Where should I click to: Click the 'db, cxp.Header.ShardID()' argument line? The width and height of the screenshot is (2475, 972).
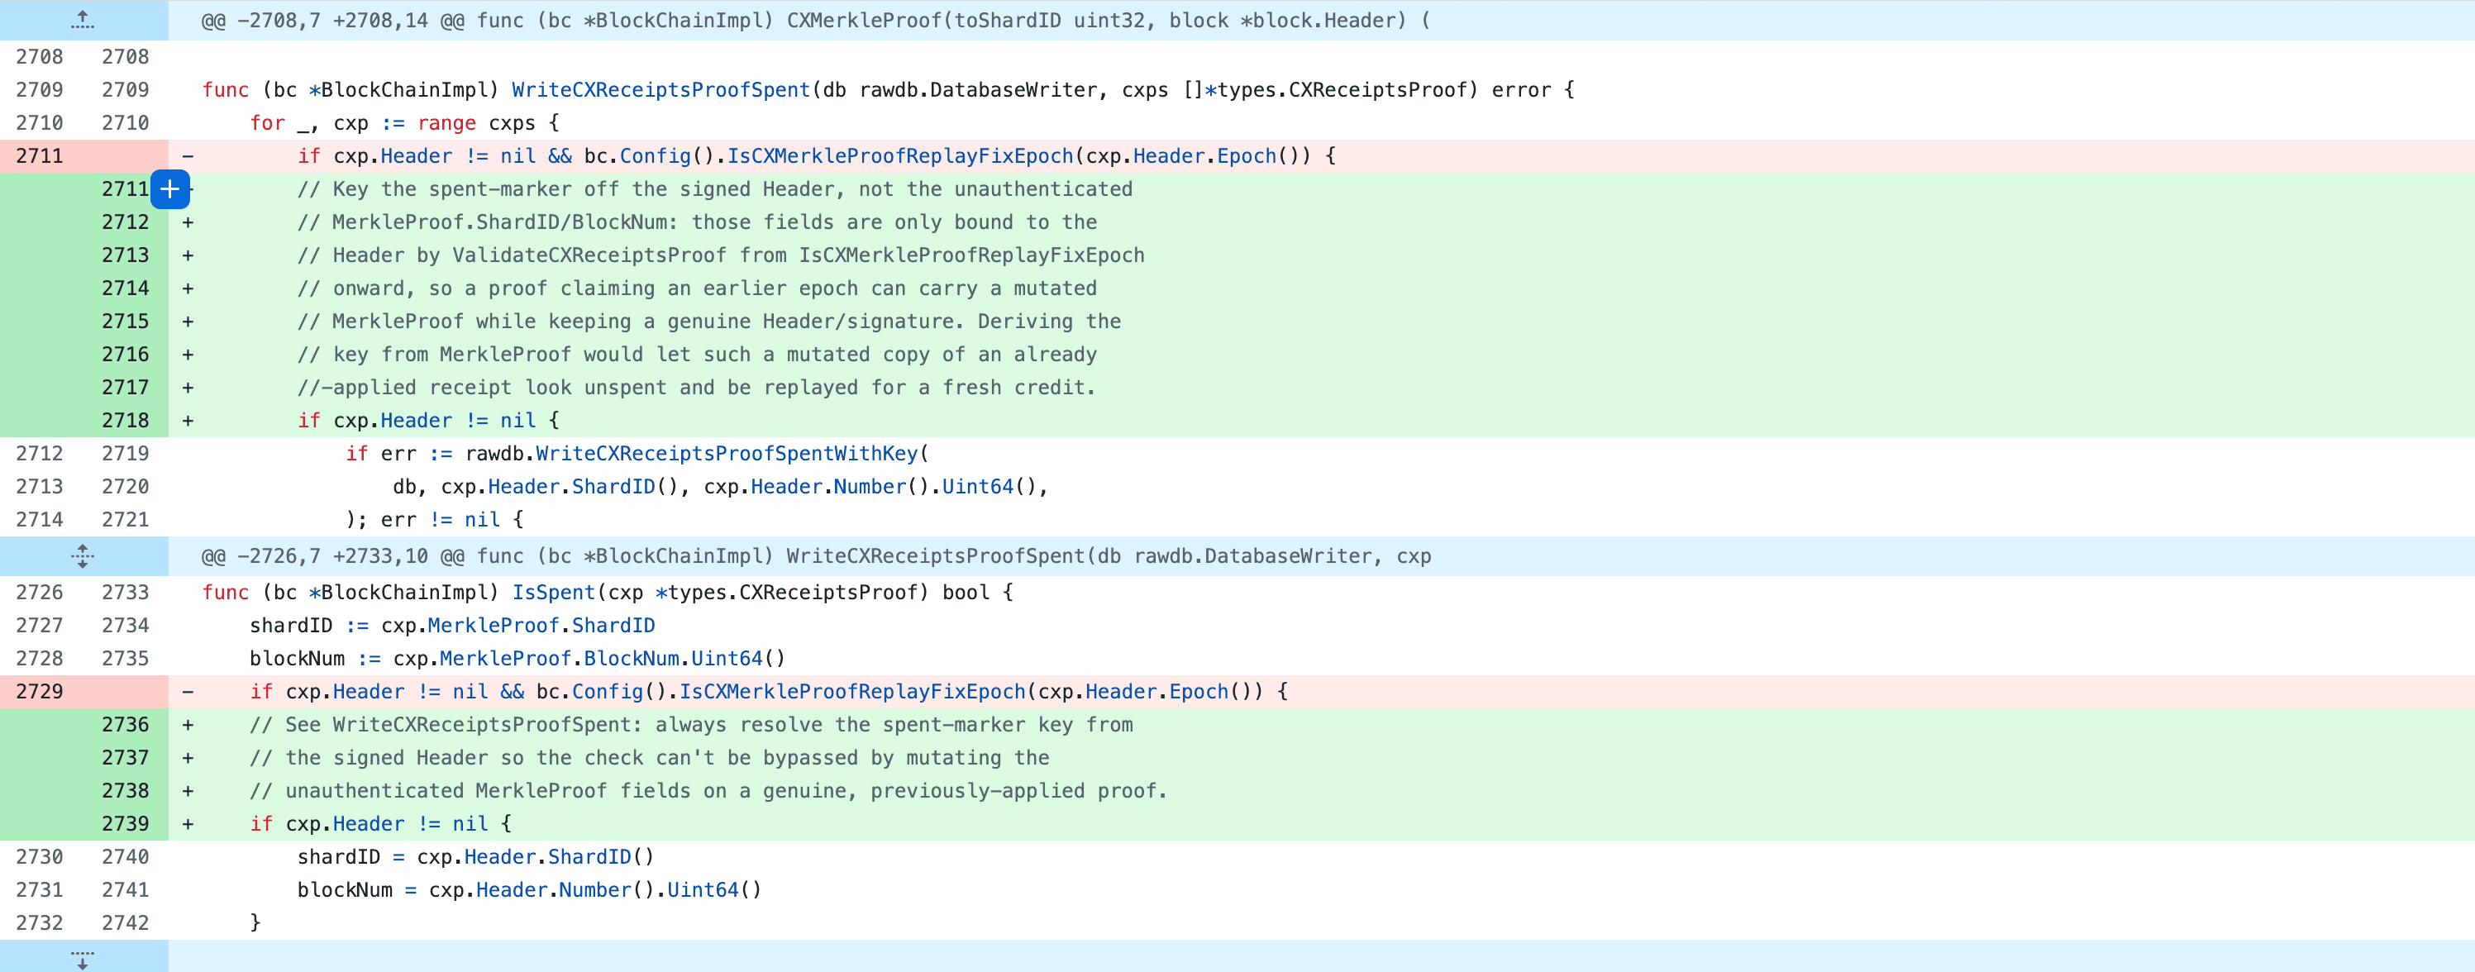point(720,487)
